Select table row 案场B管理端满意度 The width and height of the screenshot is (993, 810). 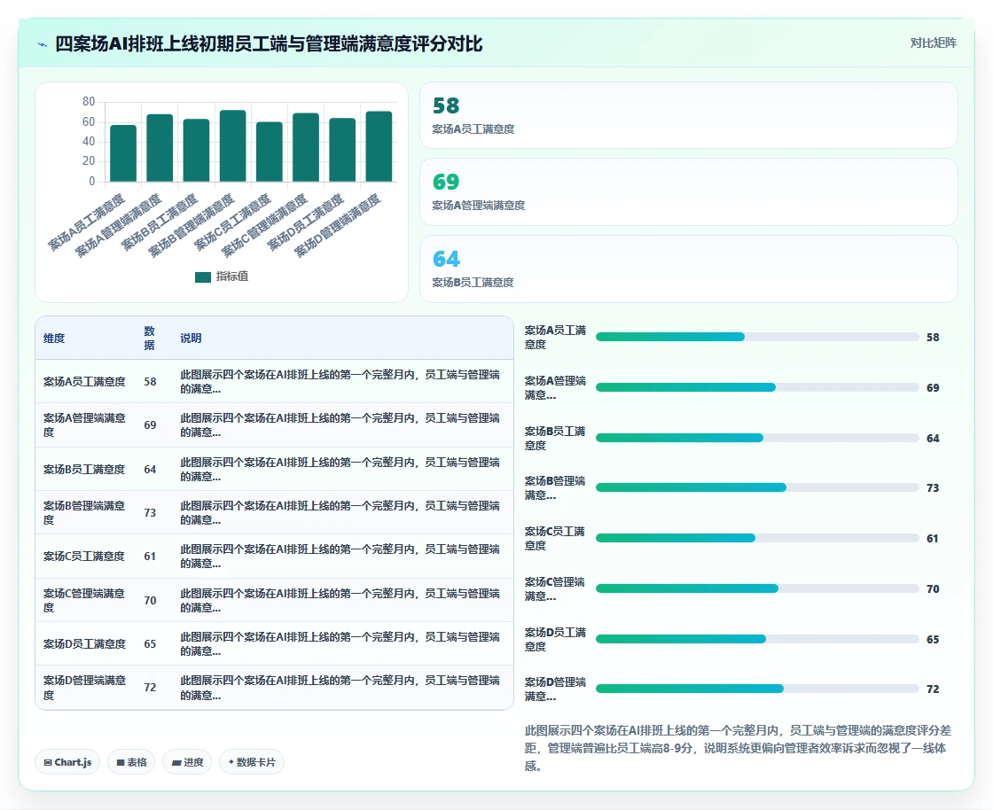274,512
